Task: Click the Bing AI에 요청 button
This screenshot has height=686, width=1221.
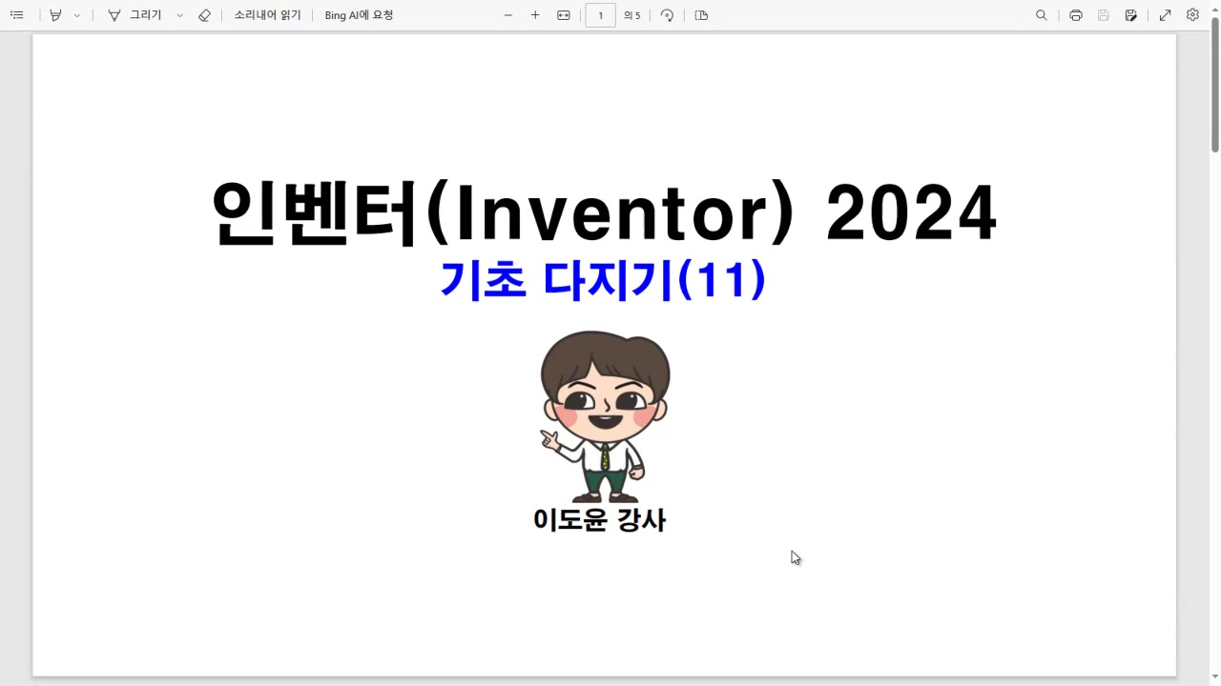Action: [x=359, y=15]
